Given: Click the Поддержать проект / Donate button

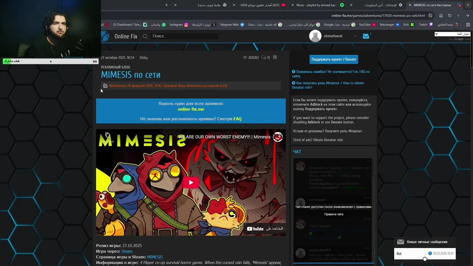Looking at the screenshot, I should click(x=334, y=59).
